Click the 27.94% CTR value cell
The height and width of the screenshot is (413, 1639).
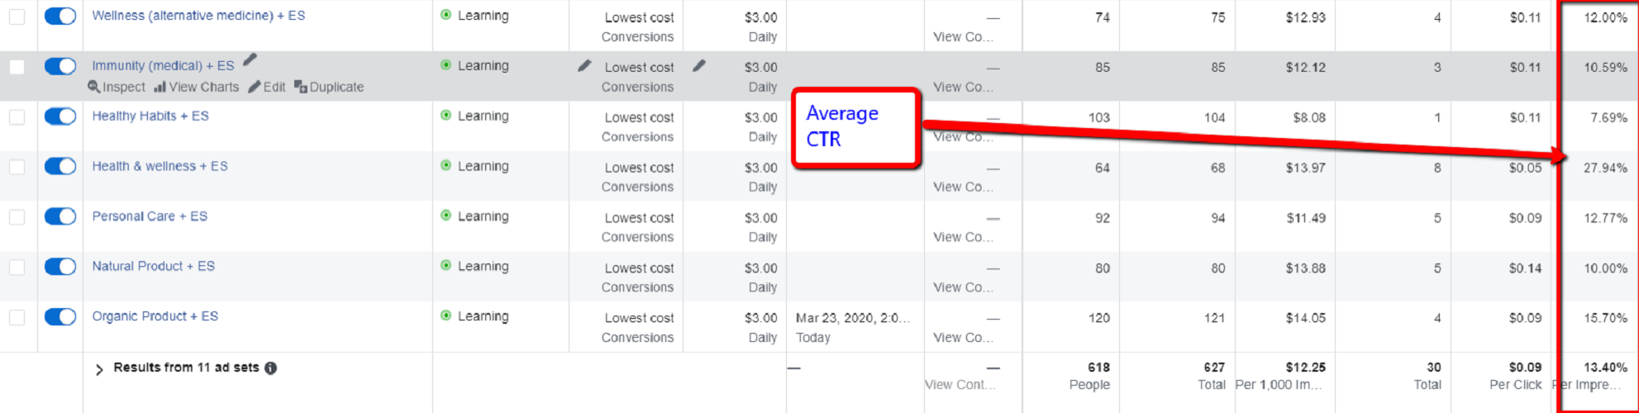pos(1604,168)
